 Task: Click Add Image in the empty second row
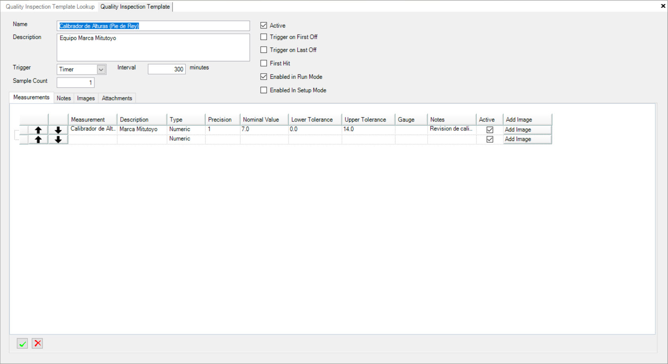pyautogui.click(x=527, y=139)
